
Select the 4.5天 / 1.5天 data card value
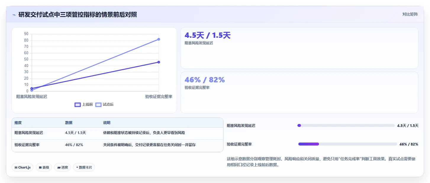pyautogui.click(x=207, y=35)
